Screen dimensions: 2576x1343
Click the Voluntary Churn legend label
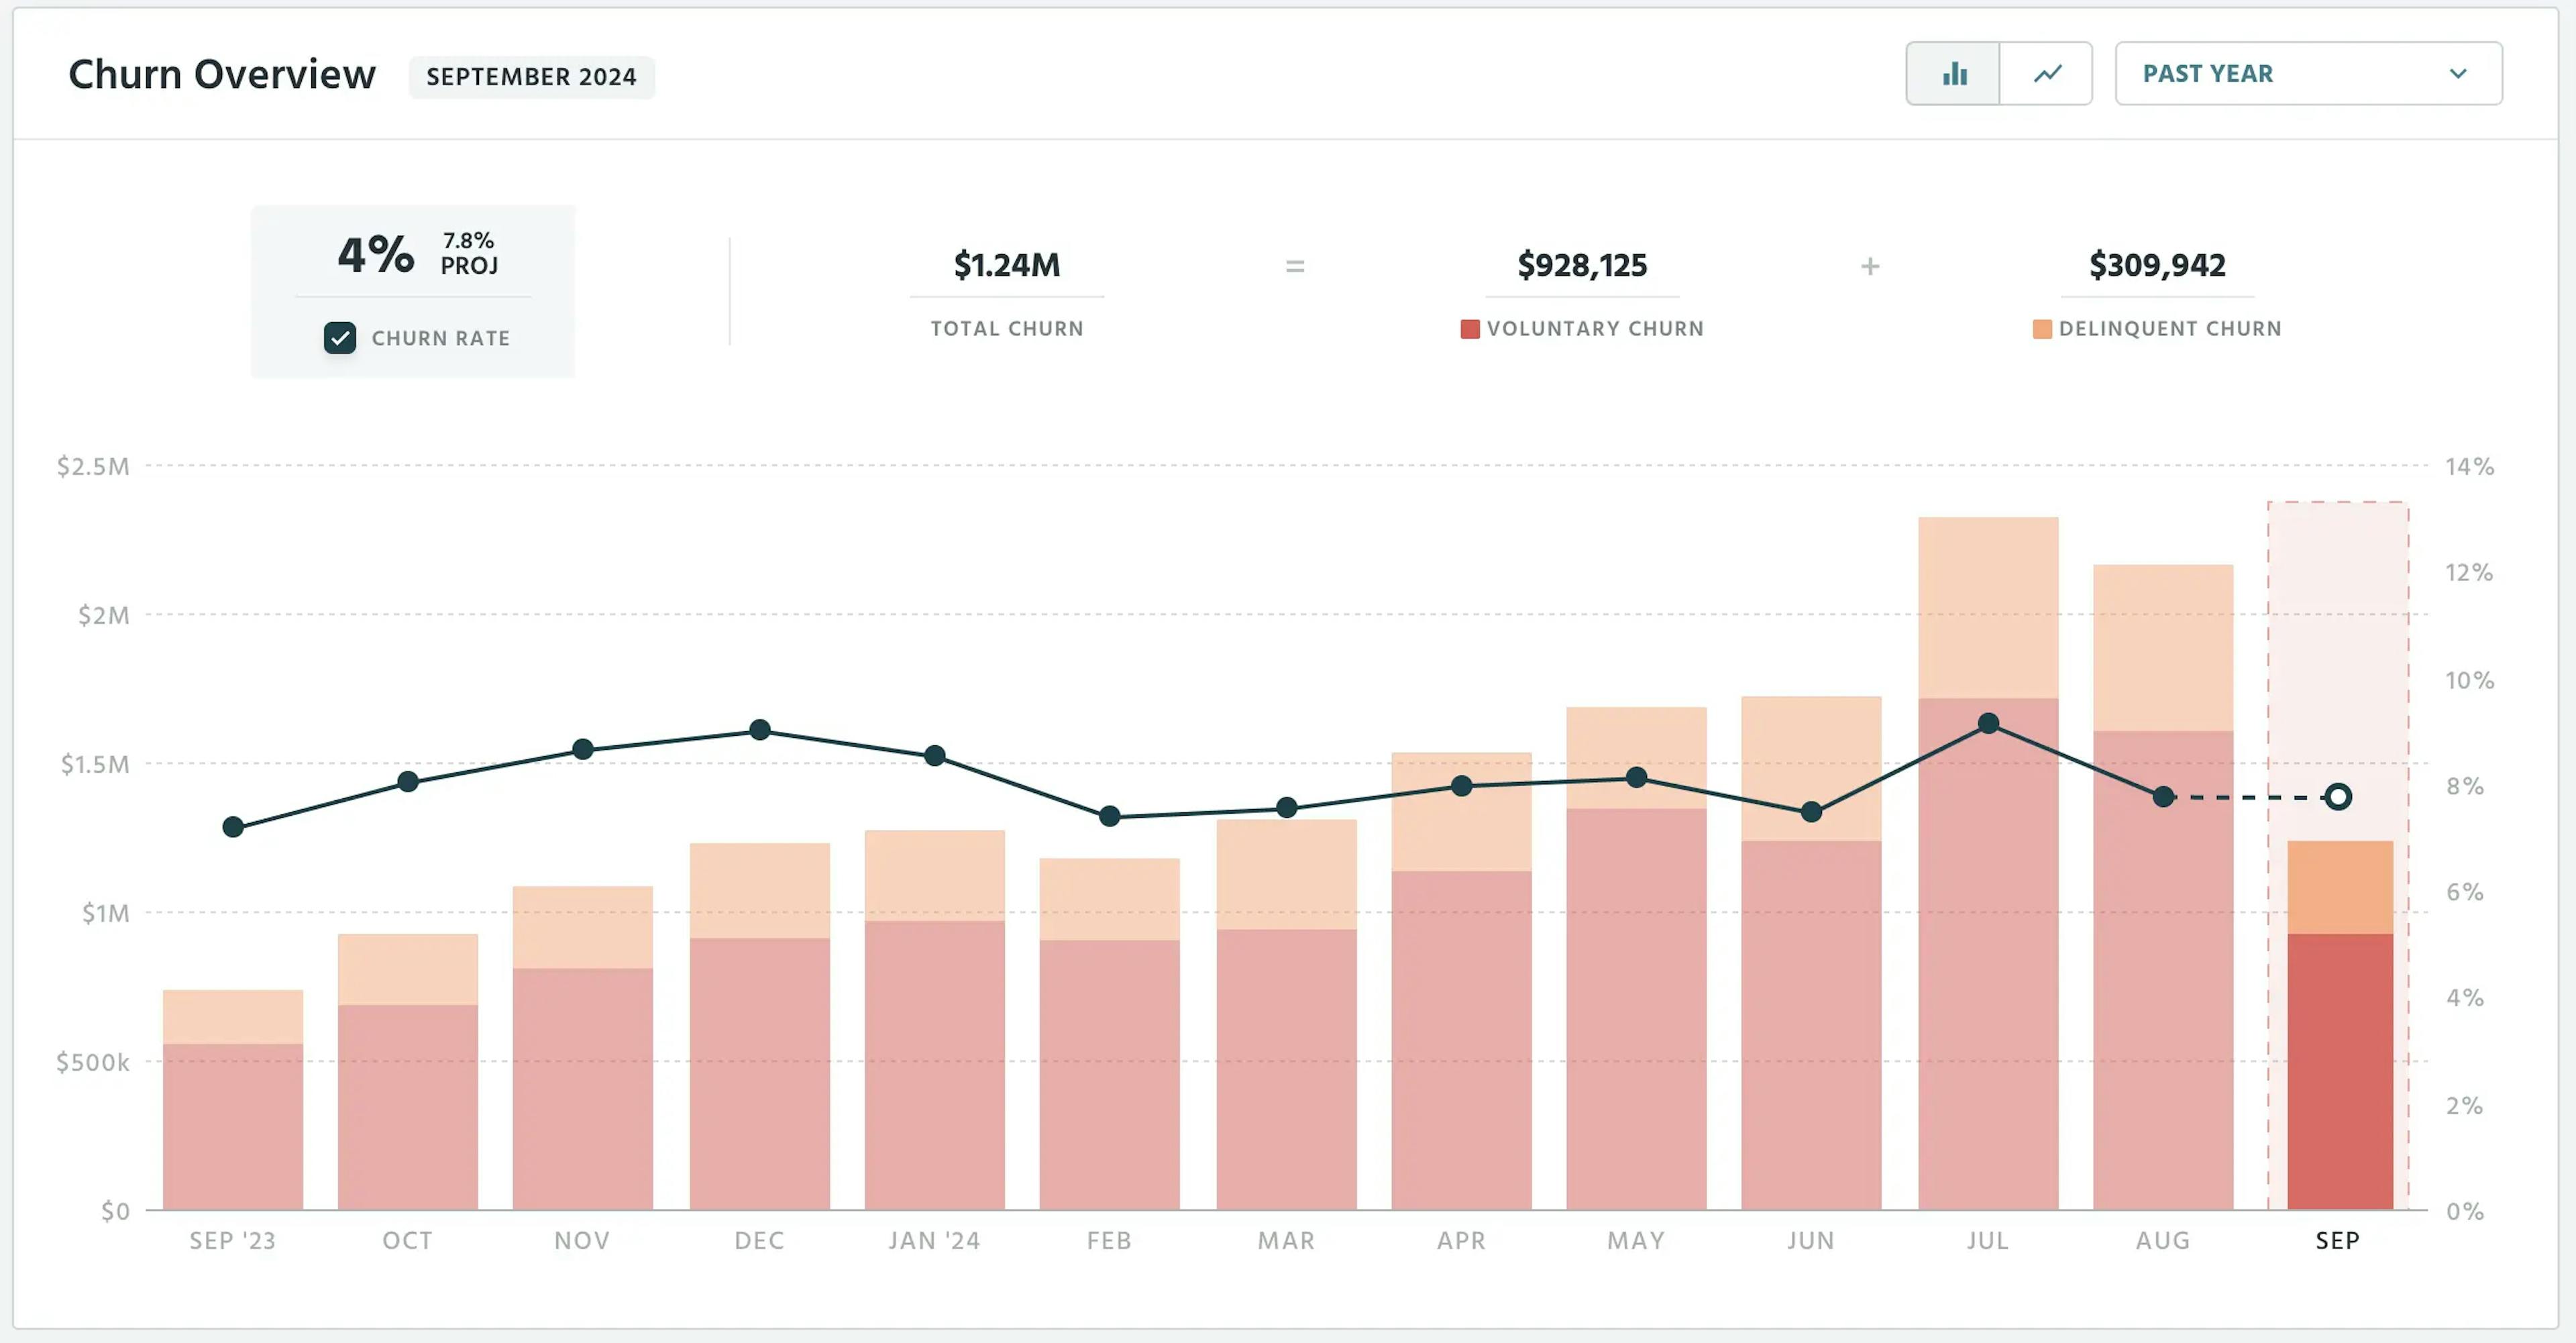(1595, 329)
